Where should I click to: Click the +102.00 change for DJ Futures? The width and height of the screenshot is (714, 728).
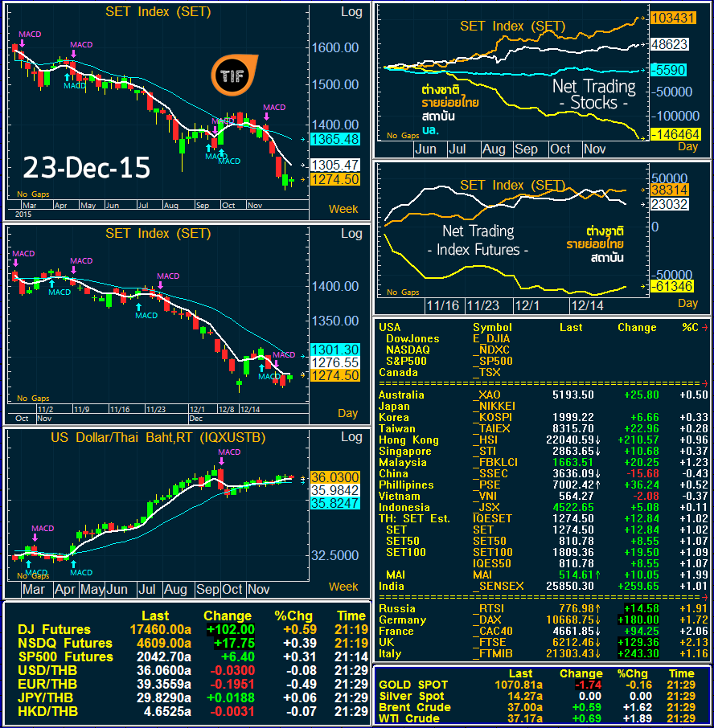click(231, 630)
